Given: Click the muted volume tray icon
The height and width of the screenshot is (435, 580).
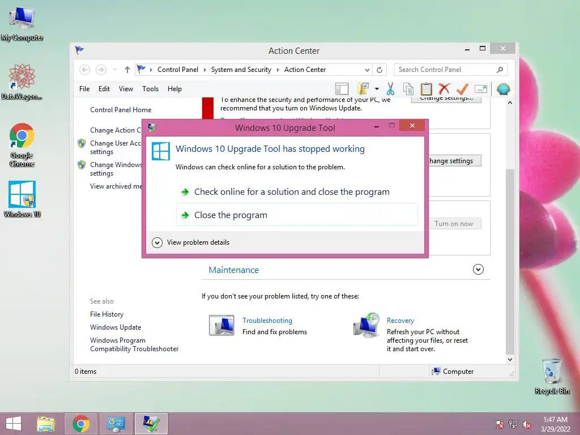Looking at the screenshot, I should 527,424.
